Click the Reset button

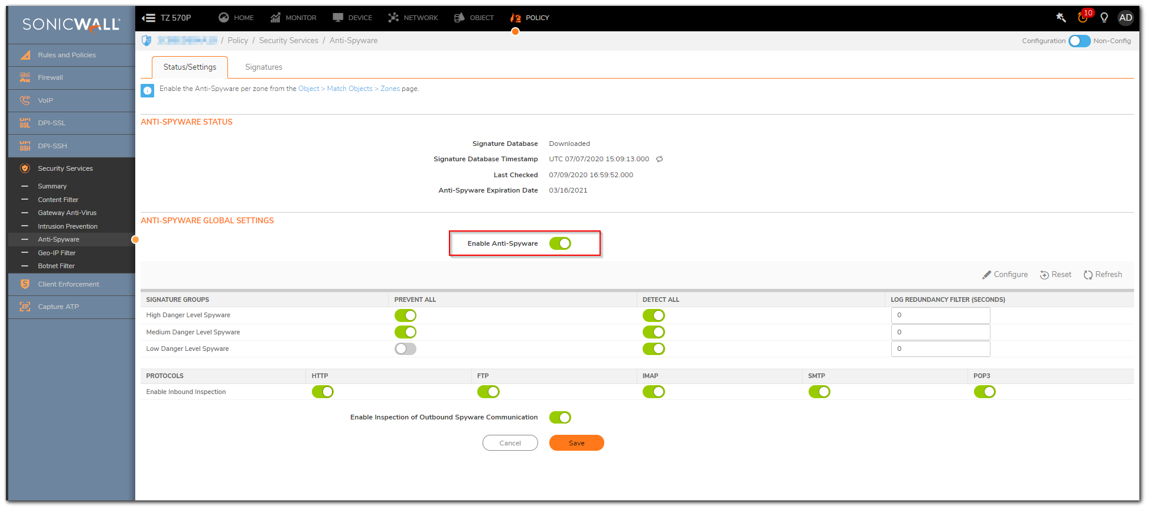1055,275
